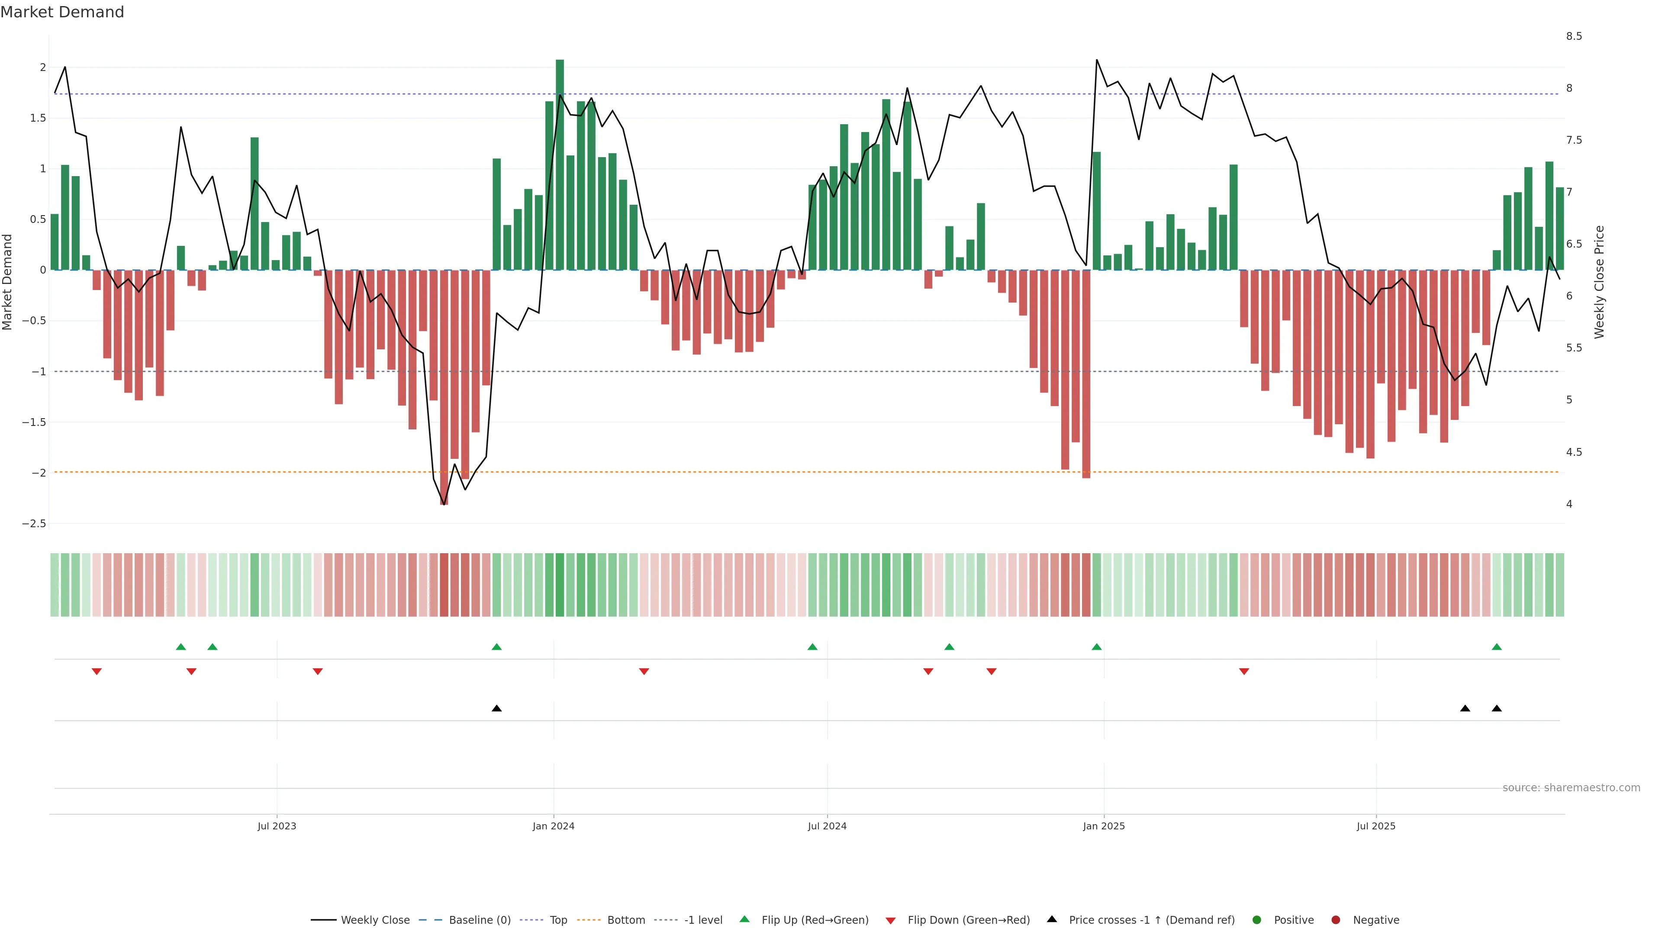1662x935 pixels.
Task: Click the leftmost red Flip Down triangle marker
Action: pyautogui.click(x=97, y=672)
